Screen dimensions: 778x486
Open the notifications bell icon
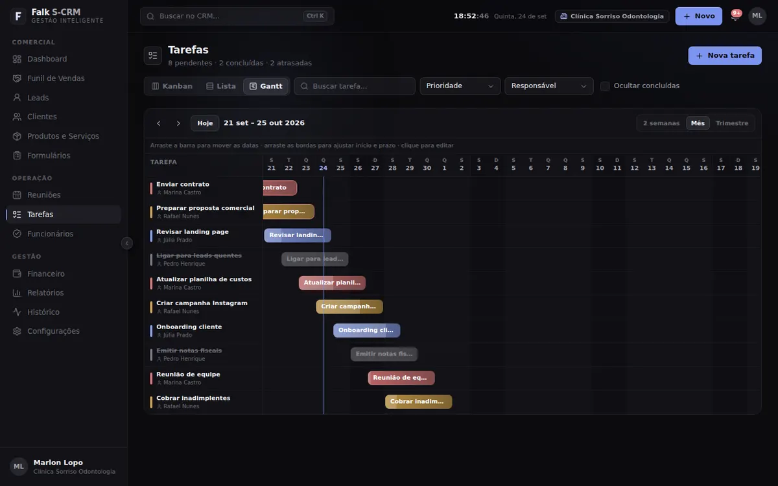(x=735, y=16)
